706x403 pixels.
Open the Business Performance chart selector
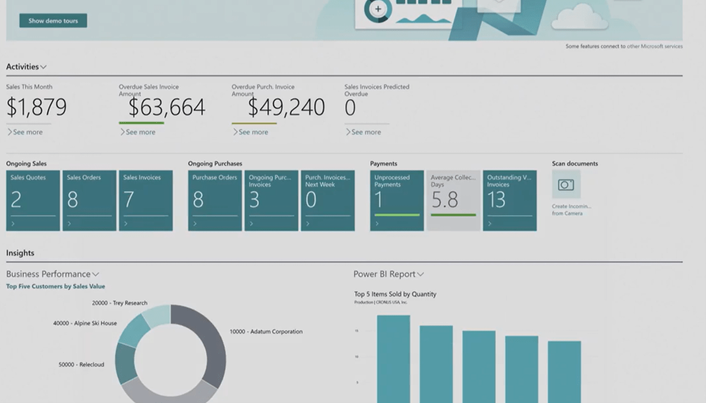click(x=95, y=274)
